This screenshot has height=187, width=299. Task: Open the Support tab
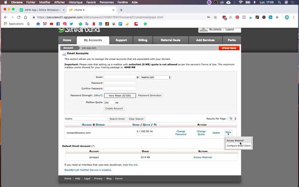coord(121,40)
